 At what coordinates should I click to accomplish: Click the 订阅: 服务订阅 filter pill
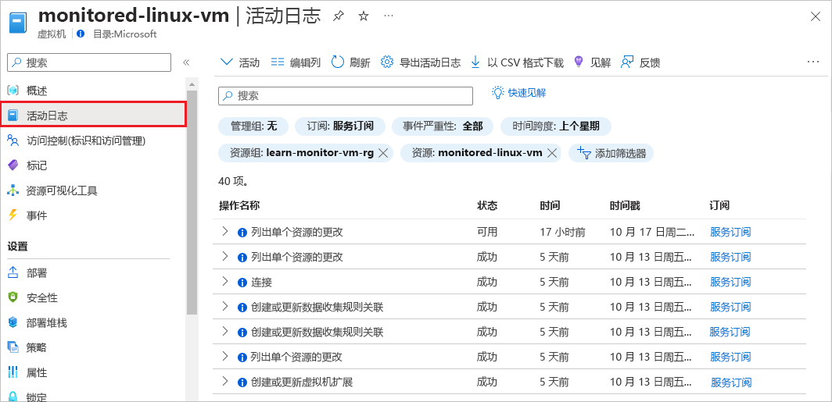pos(340,126)
